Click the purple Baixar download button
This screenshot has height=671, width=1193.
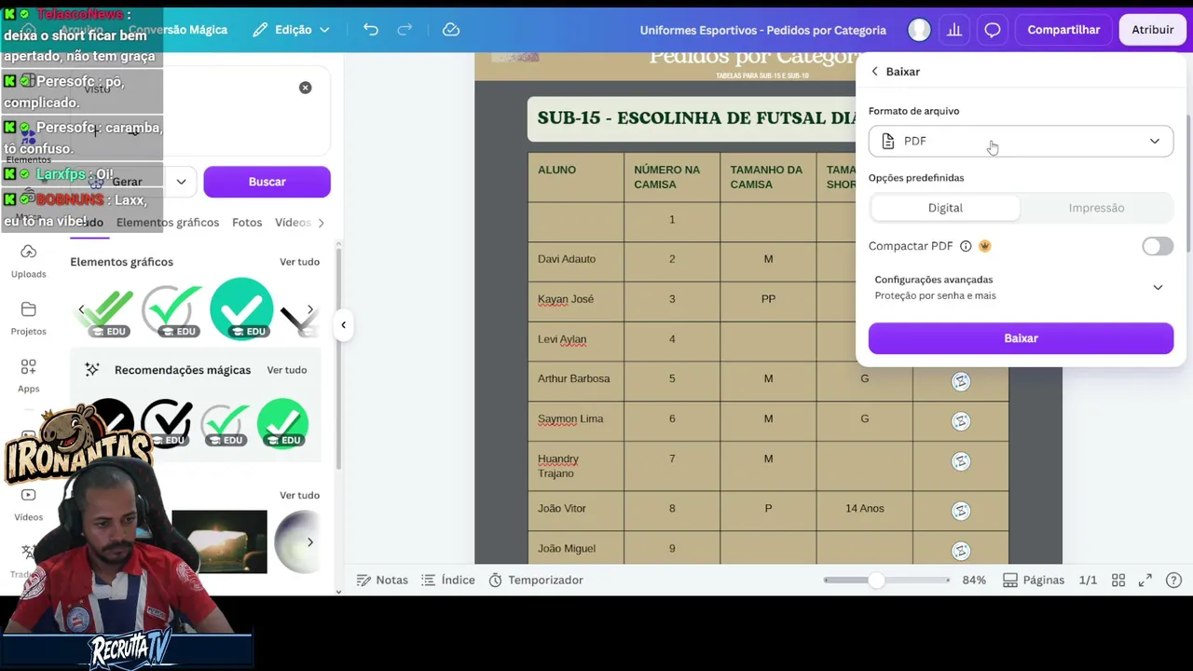point(1021,338)
